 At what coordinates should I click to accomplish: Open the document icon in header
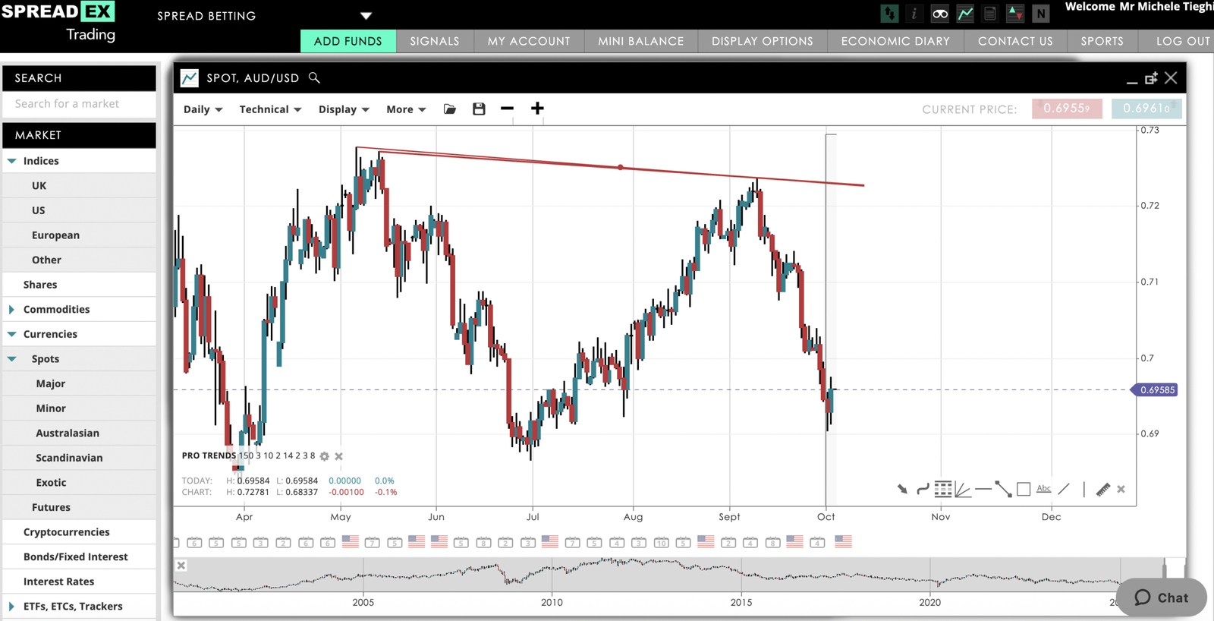tap(990, 14)
